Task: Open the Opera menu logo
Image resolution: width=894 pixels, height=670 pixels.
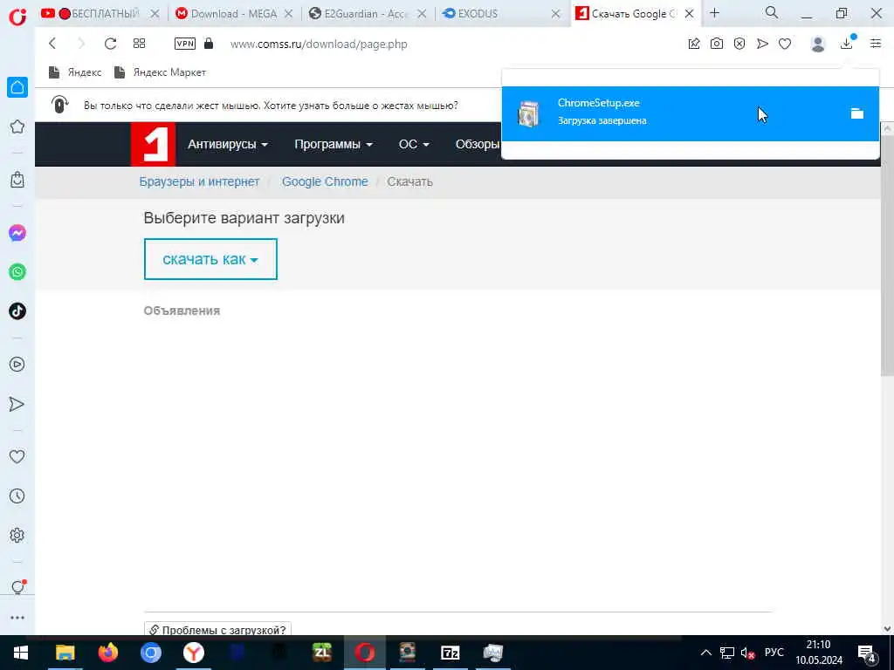Action: [x=17, y=16]
